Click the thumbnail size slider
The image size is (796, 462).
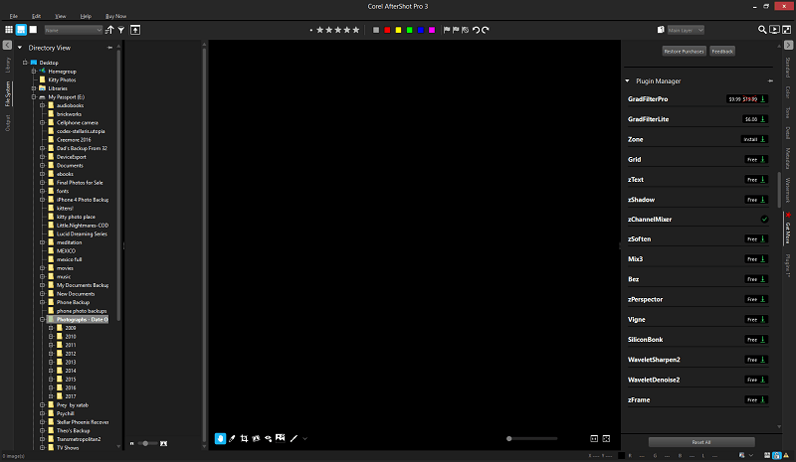(147, 443)
